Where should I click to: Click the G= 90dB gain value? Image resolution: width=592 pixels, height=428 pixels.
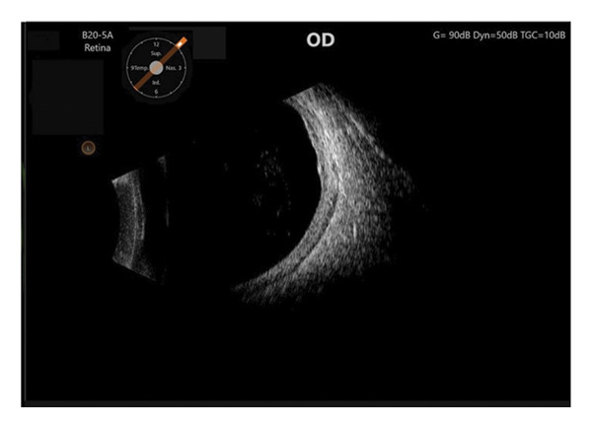(x=451, y=36)
